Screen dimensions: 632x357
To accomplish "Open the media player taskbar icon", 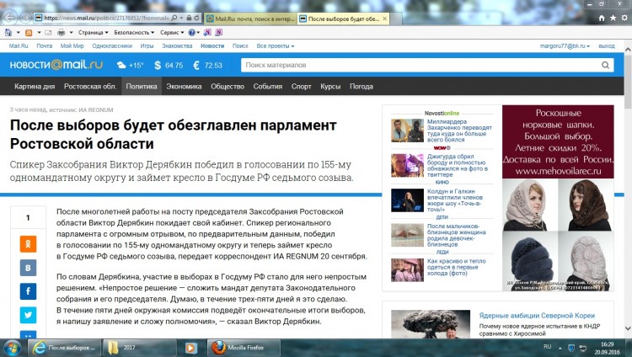I will (191, 348).
